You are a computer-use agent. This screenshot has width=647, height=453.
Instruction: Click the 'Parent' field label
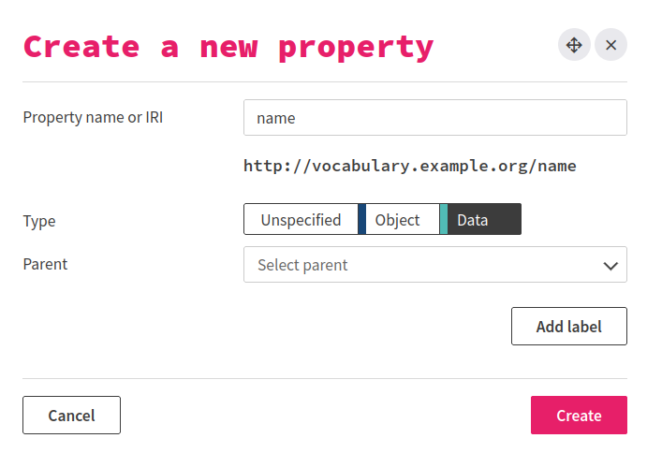[45, 265]
